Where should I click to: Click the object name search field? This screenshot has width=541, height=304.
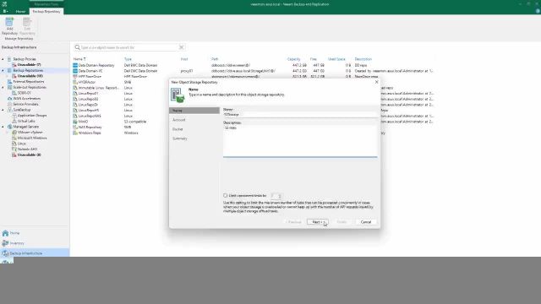pos(128,47)
